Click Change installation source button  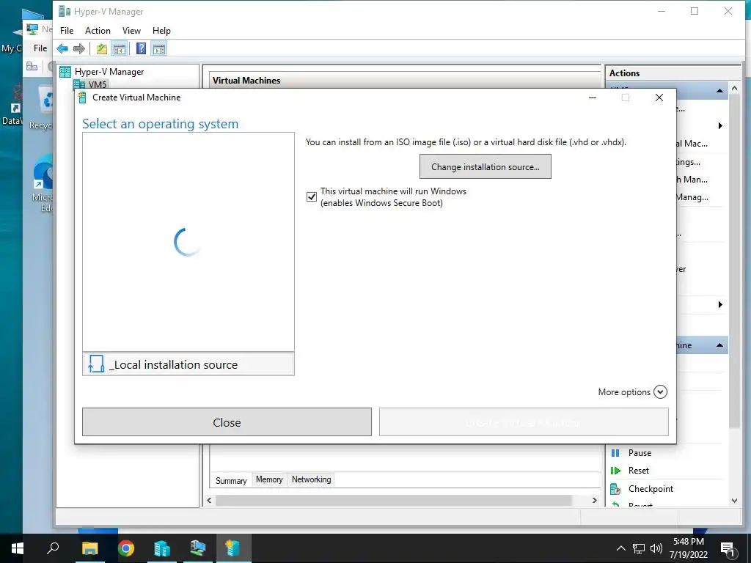(486, 166)
